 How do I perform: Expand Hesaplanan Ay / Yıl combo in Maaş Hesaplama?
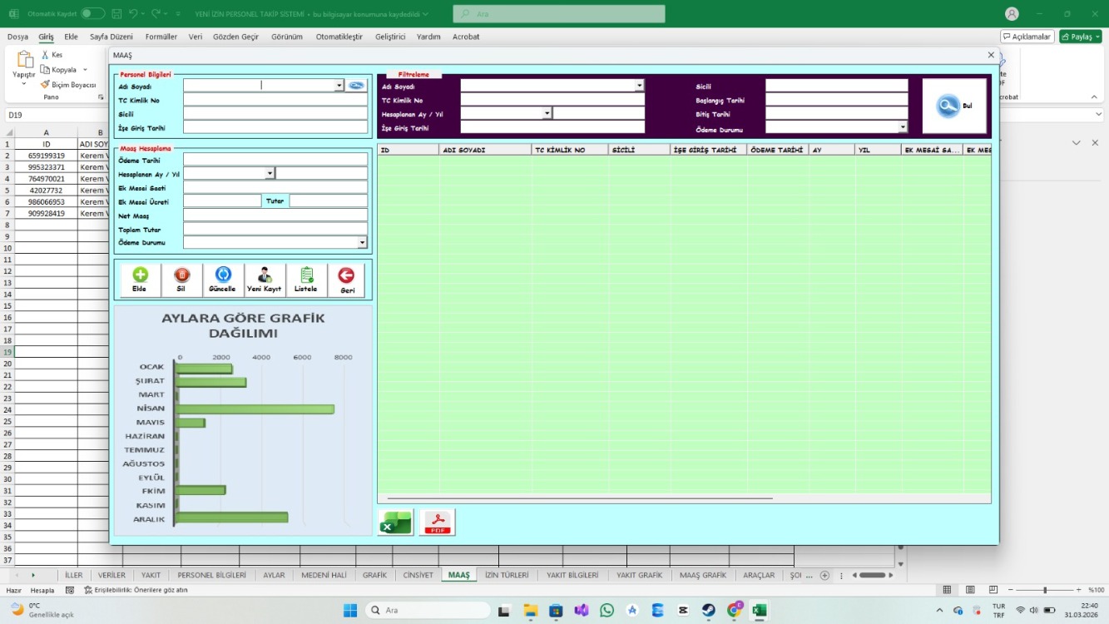pos(270,174)
